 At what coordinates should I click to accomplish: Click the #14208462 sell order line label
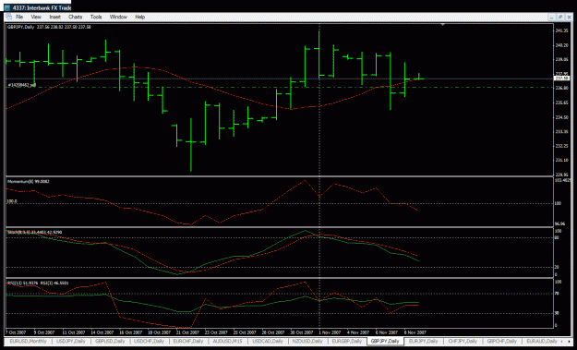[22, 85]
